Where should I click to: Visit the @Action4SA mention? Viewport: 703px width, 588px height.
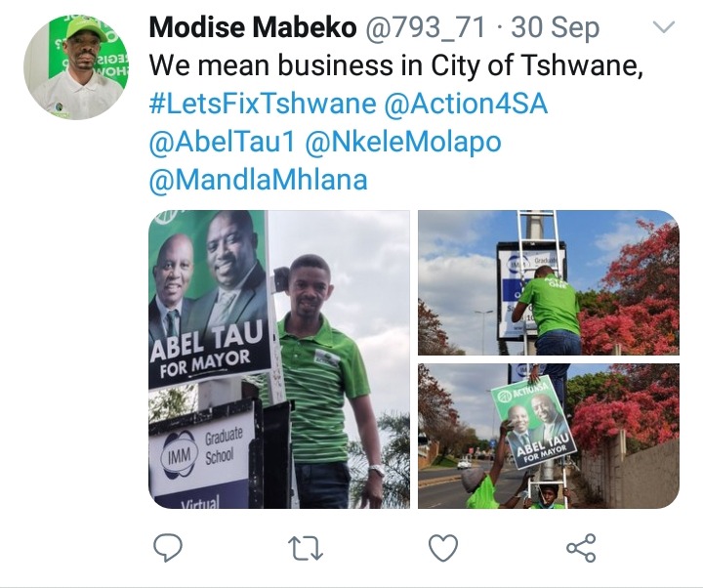tap(466, 104)
